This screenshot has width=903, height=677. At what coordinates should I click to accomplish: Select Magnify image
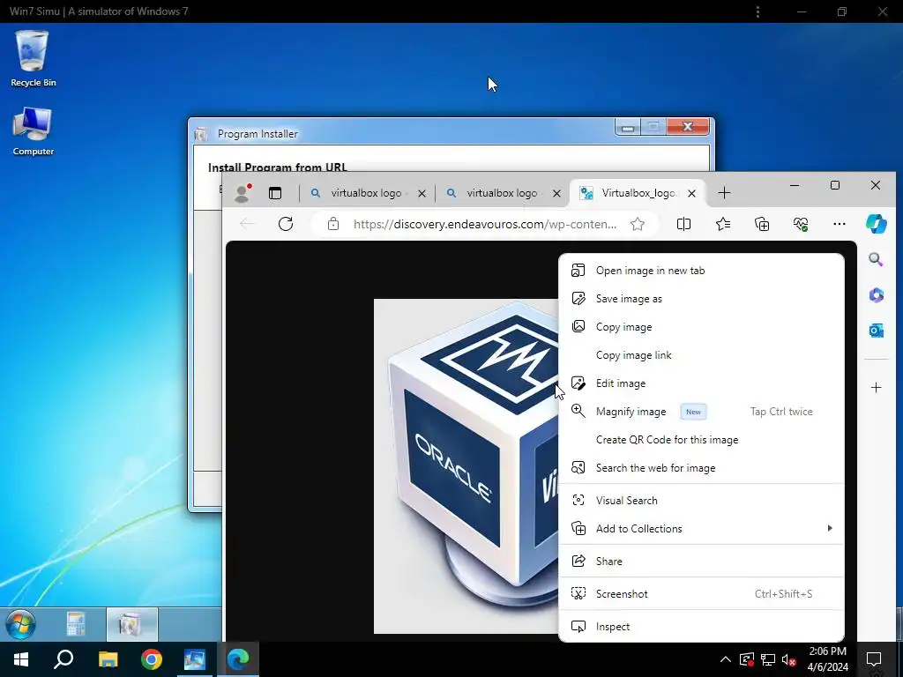pyautogui.click(x=701, y=412)
